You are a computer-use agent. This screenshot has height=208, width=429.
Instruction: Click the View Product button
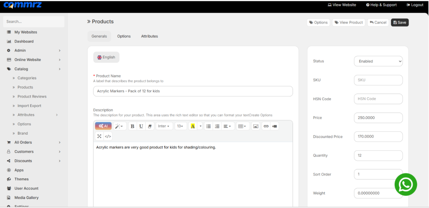[349, 23]
